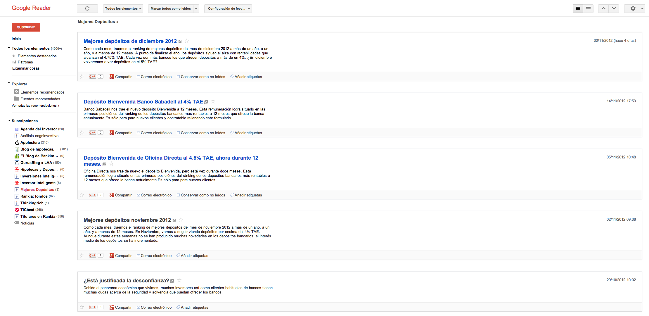
Task: Open the settings gear menu
Action: point(634,8)
